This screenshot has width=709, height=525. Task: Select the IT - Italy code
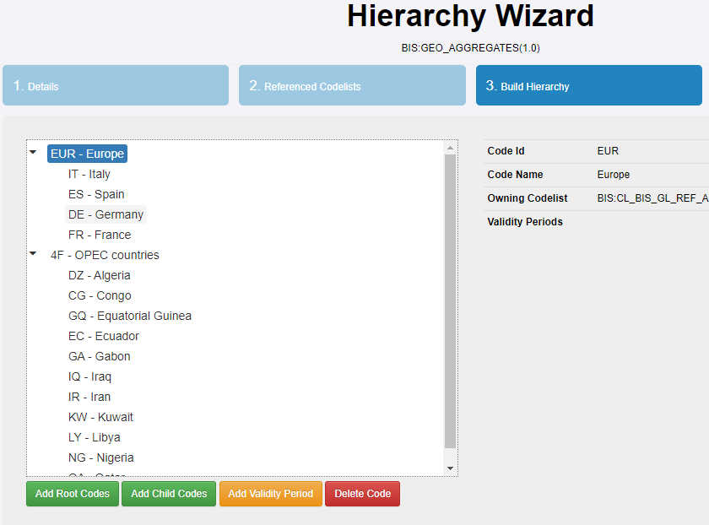[89, 174]
